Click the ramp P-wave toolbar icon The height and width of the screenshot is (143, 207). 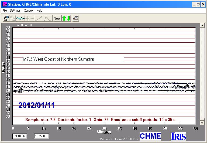(x=39, y=18)
